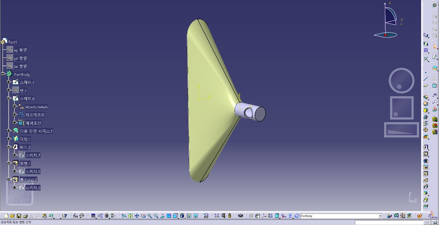Select the 포켓.1 feature in tree
The height and width of the screenshot is (225, 439).
pos(25,163)
